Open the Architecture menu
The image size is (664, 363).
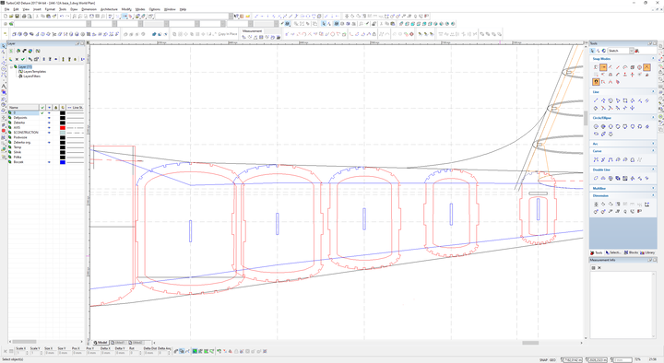point(109,9)
